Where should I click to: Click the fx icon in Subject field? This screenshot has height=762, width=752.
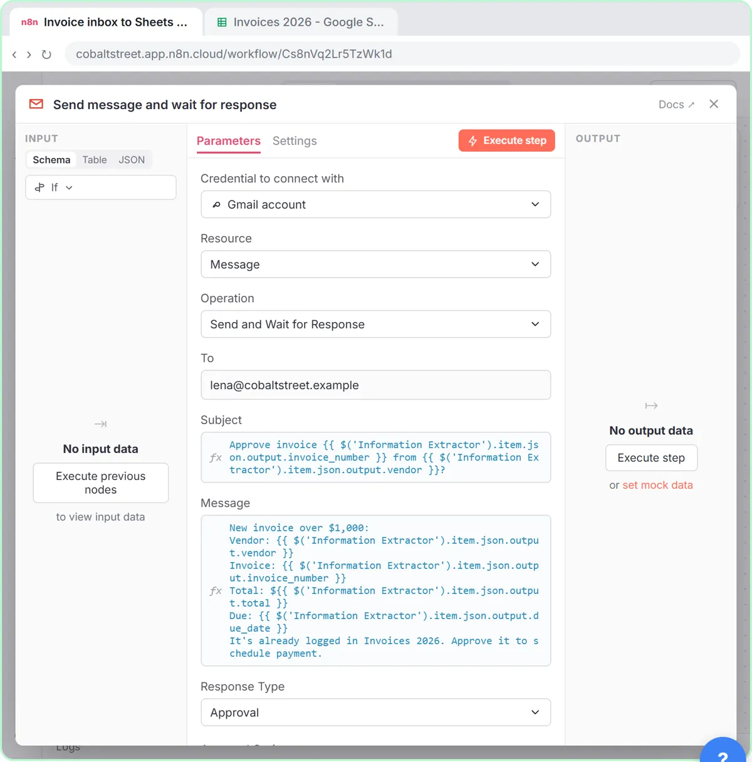pyautogui.click(x=216, y=457)
